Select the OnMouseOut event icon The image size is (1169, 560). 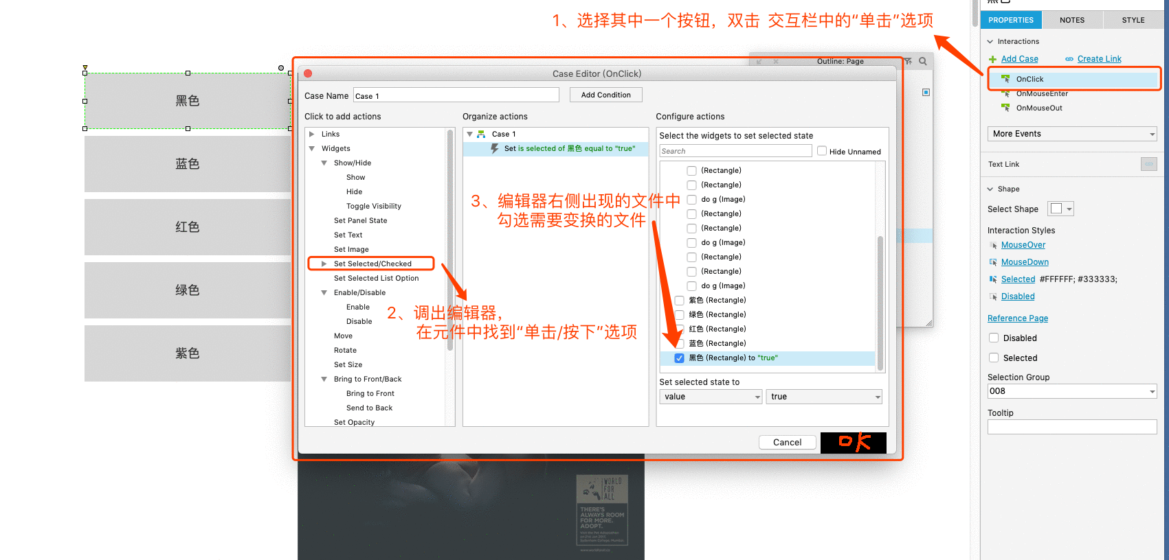[x=1005, y=108]
